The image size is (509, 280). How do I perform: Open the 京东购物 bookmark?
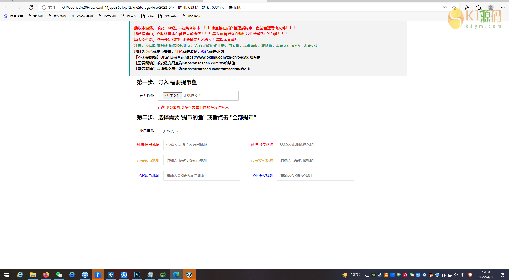pyautogui.click(x=57, y=16)
